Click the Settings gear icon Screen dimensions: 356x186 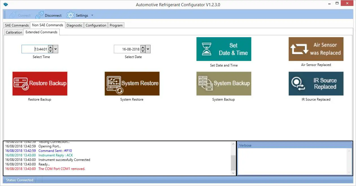pos(70,15)
